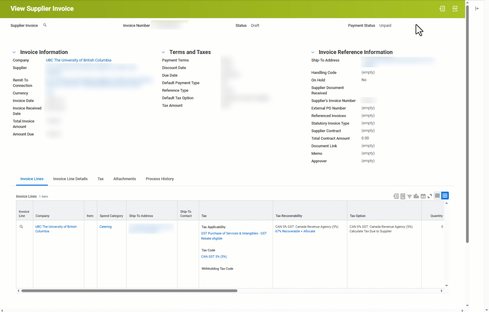Switch to the Tax tab
The width and height of the screenshot is (489, 312).
100,179
